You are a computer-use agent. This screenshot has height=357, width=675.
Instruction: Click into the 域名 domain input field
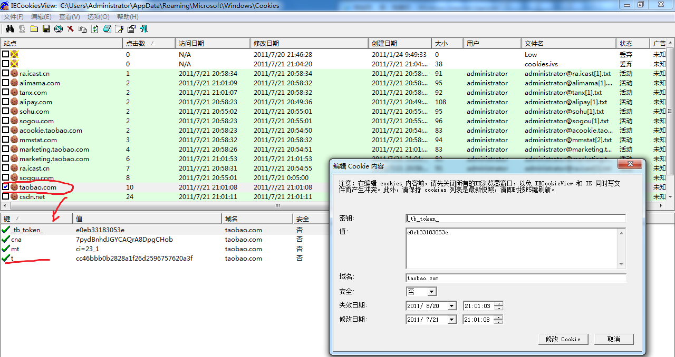516,278
